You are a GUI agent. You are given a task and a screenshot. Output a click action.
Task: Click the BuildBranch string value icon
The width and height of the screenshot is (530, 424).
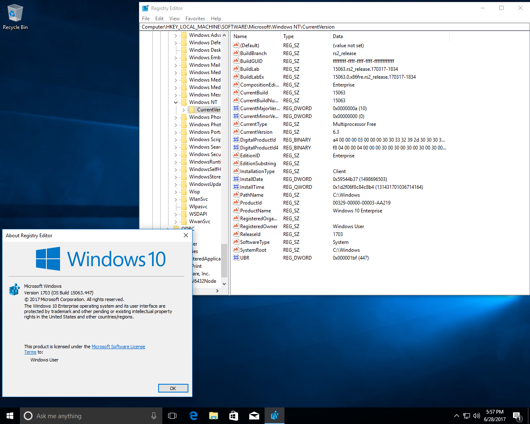(x=236, y=53)
